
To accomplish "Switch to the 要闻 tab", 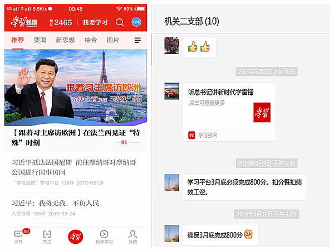I will (x=40, y=40).
